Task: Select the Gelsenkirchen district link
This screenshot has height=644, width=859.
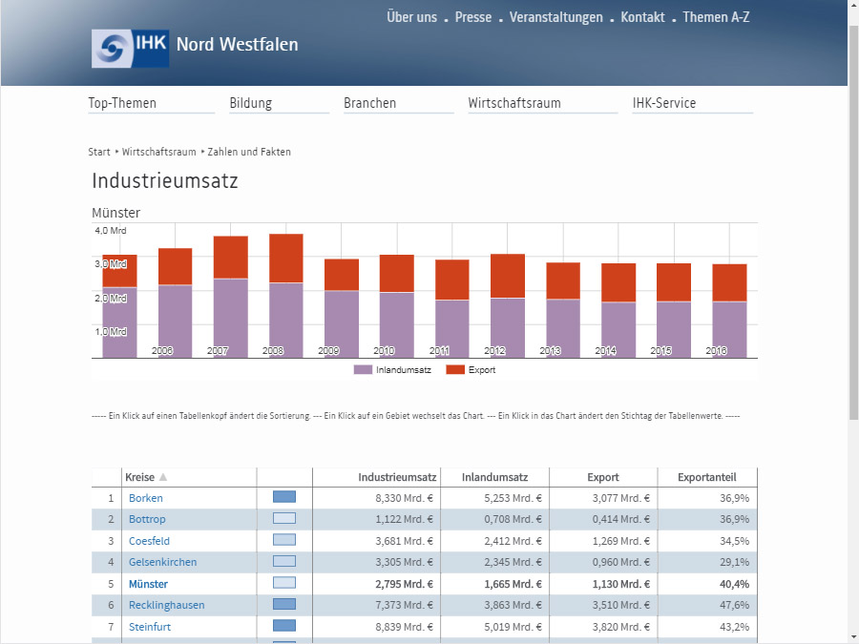Action: (162, 562)
